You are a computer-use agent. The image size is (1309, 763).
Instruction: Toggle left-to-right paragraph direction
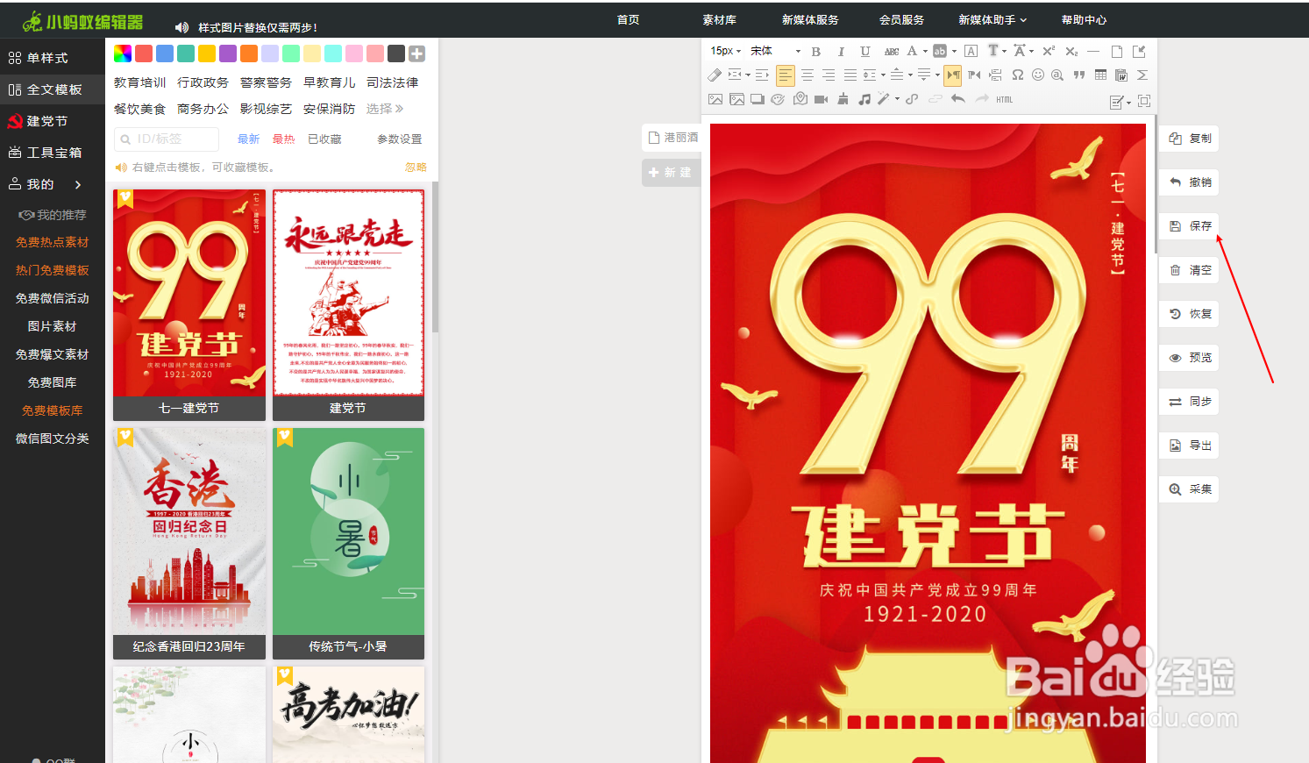coord(952,75)
